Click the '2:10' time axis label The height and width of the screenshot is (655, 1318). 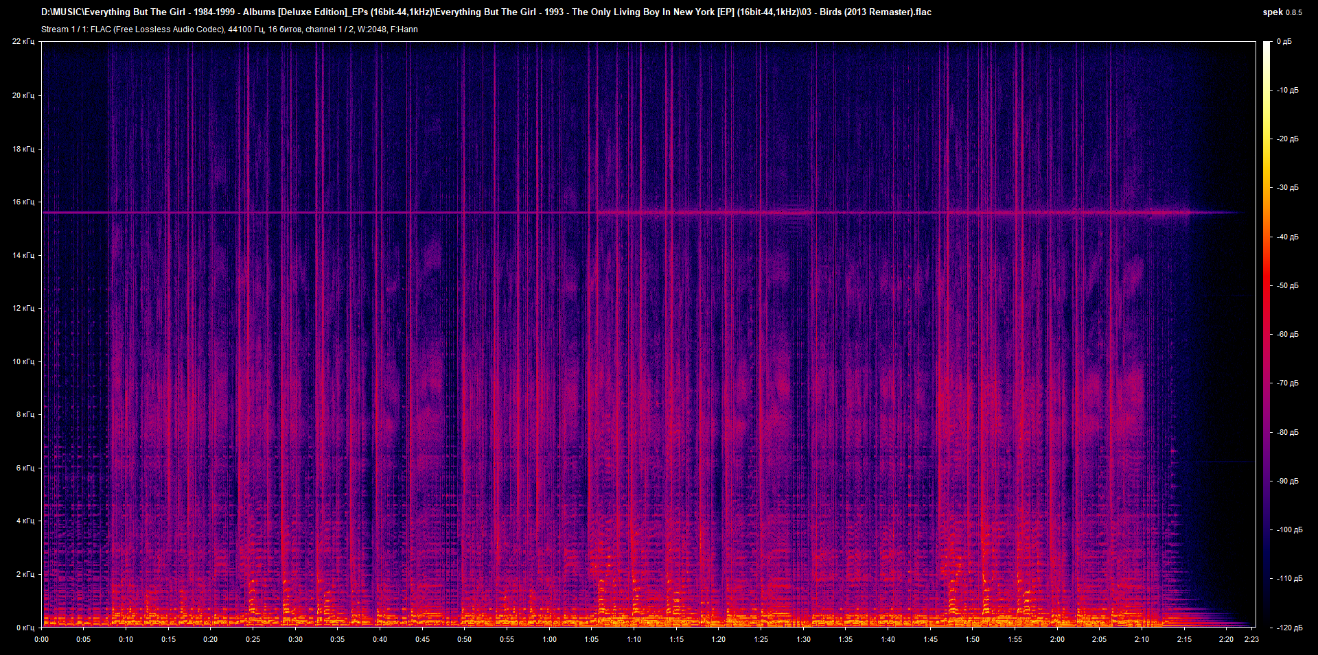point(1142,639)
